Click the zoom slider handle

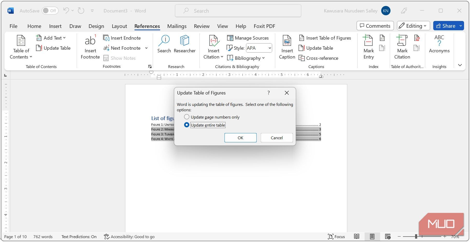click(x=416, y=236)
